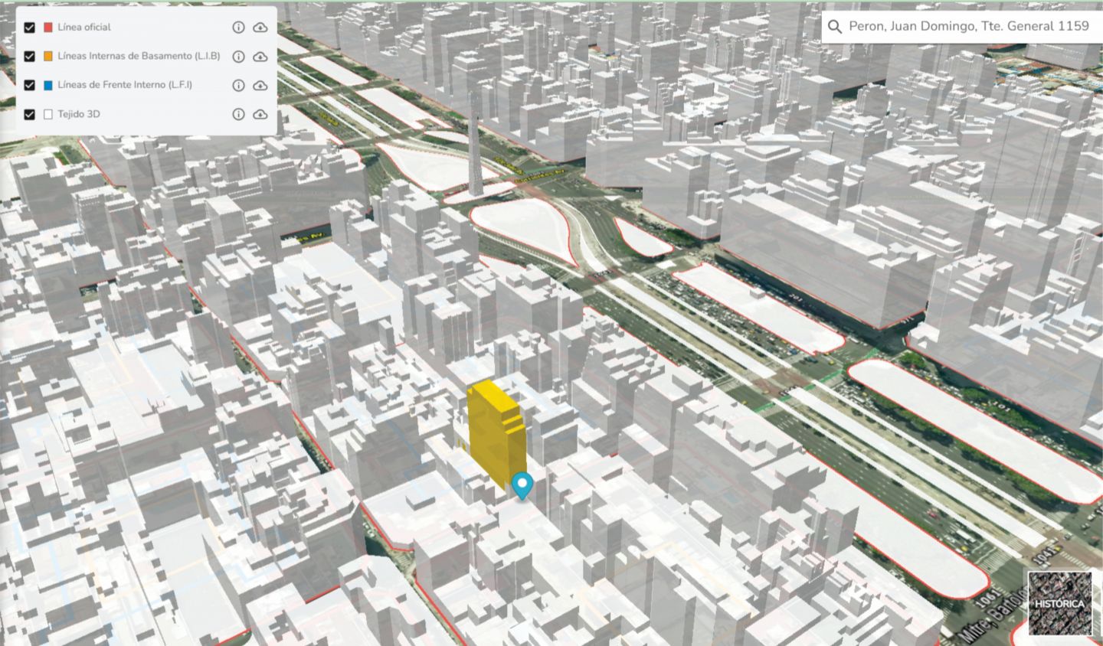Open info for Líneas de Frente Interno
The width and height of the screenshot is (1103, 646).
pos(238,86)
